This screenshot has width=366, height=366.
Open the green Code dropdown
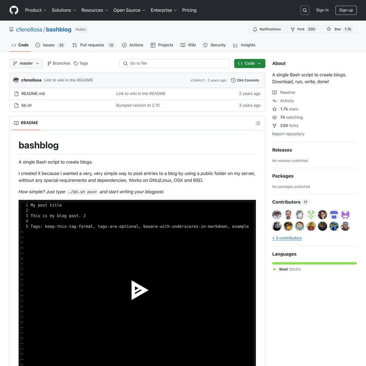click(x=250, y=63)
